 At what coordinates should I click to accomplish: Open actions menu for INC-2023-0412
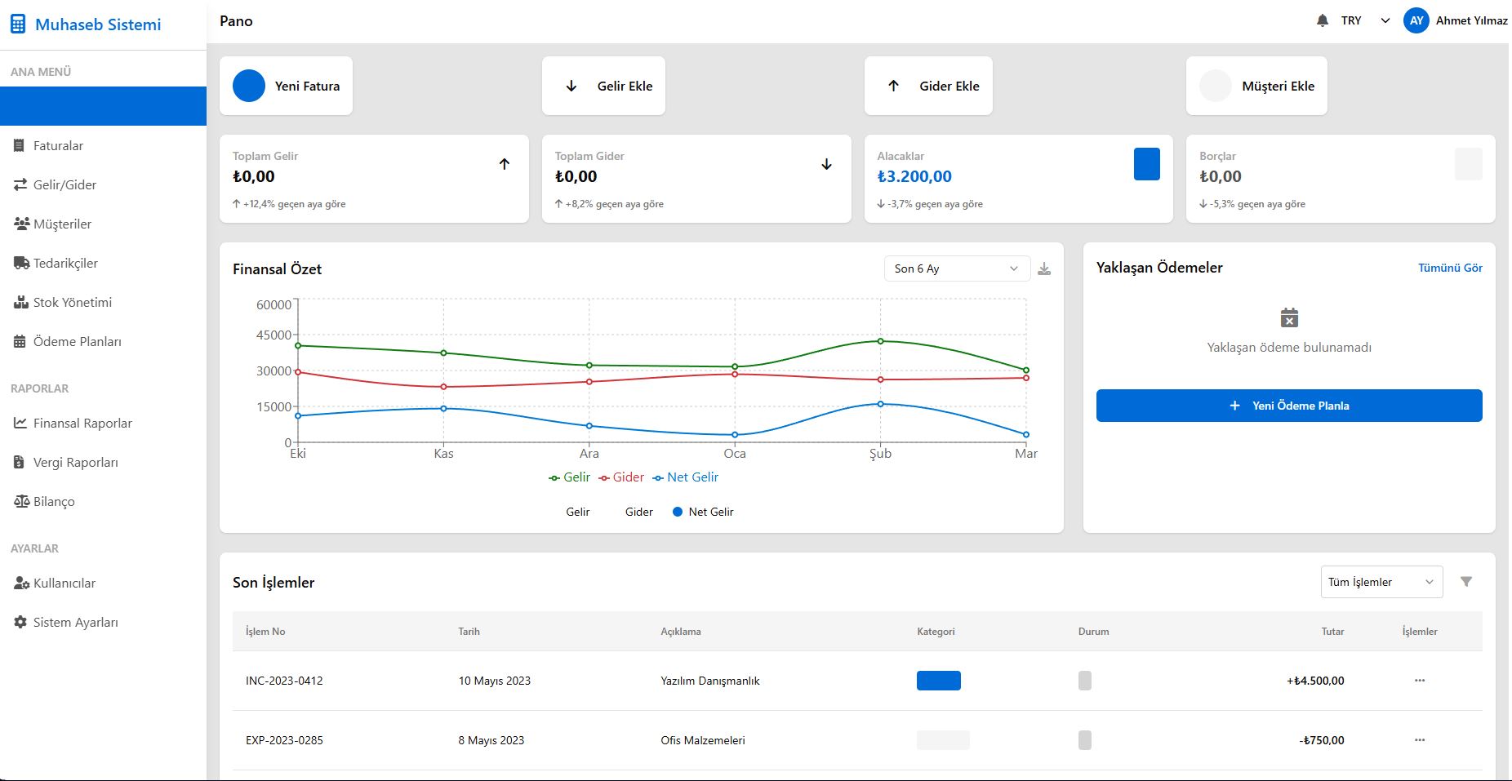tap(1419, 681)
